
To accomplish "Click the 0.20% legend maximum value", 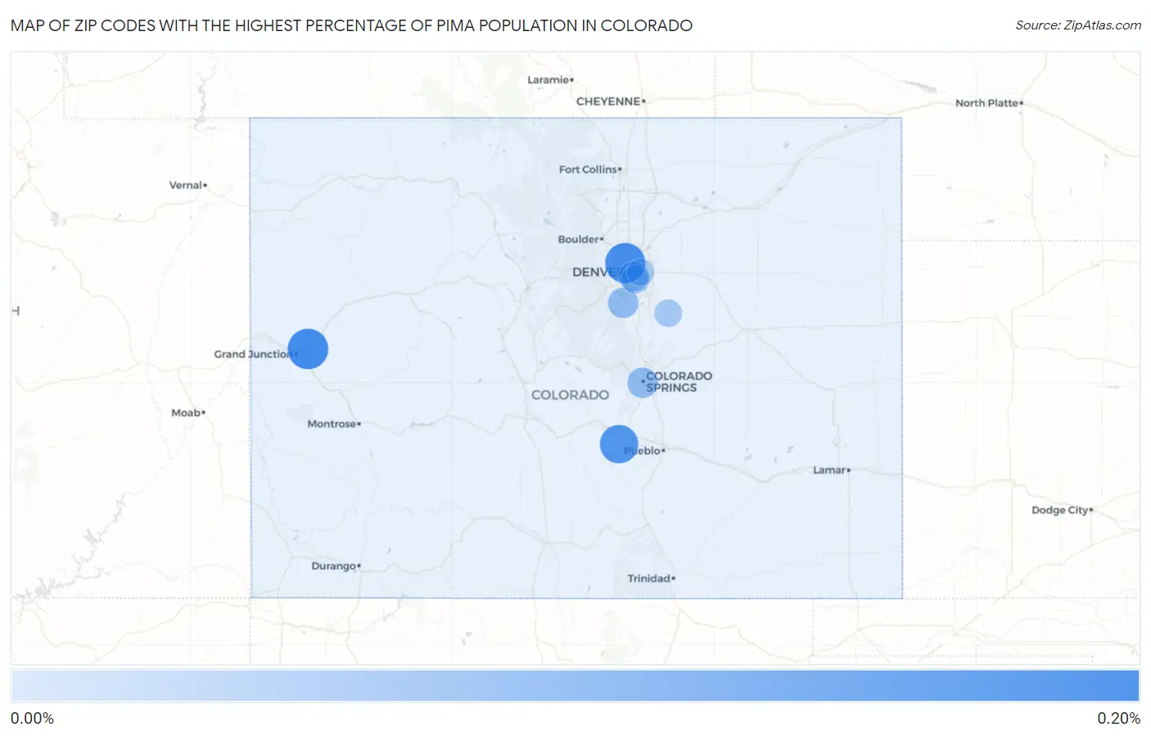I will pyautogui.click(x=1118, y=718).
